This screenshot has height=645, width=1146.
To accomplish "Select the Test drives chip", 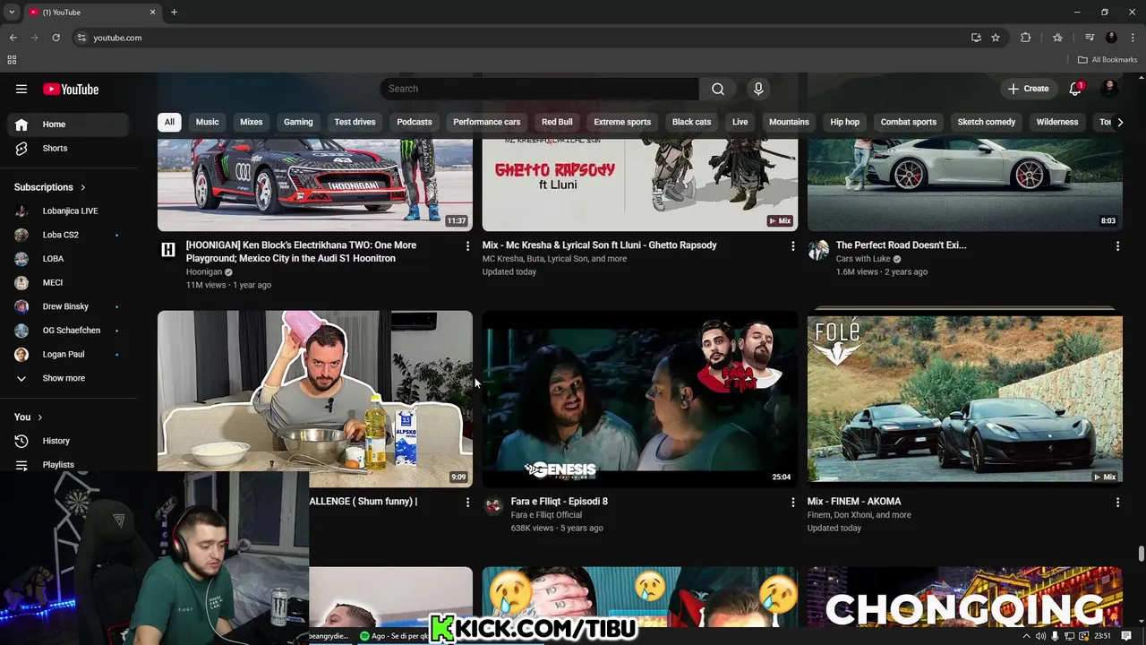I will 355,122.
